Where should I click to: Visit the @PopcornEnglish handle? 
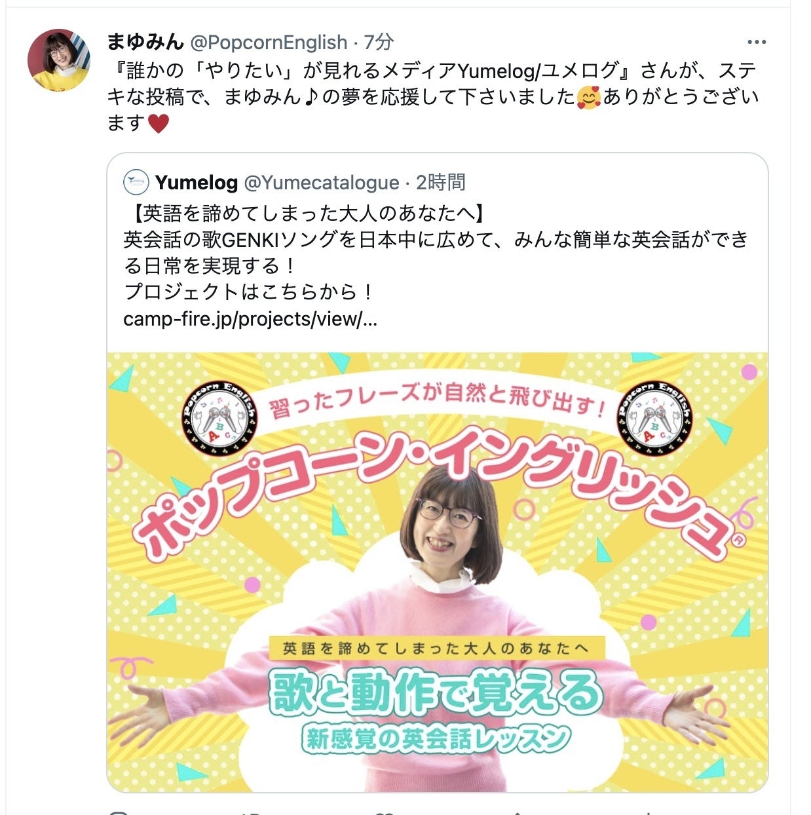coord(269,43)
